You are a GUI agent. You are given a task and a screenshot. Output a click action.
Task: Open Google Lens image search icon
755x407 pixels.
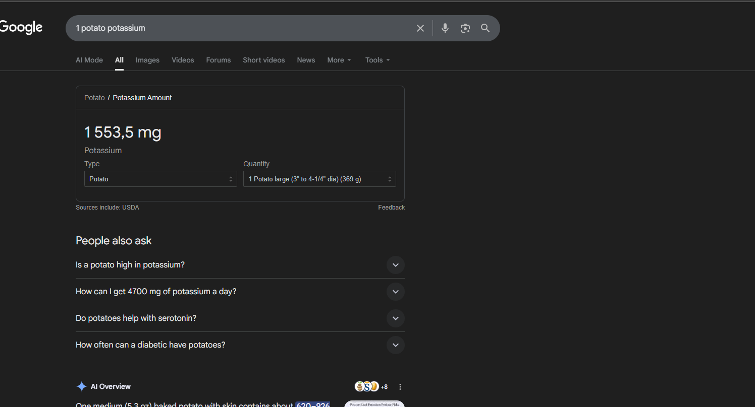(465, 28)
